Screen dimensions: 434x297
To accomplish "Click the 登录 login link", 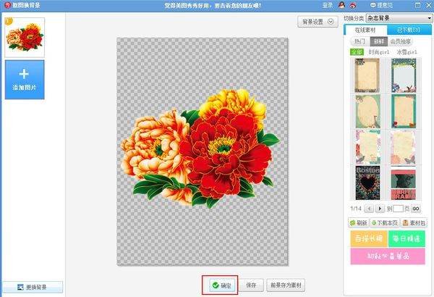I will click(x=328, y=5).
